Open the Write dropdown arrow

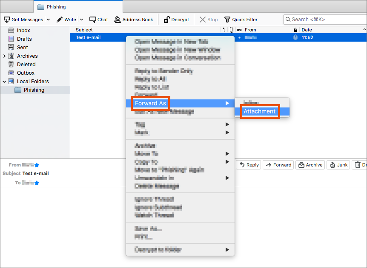click(x=81, y=20)
